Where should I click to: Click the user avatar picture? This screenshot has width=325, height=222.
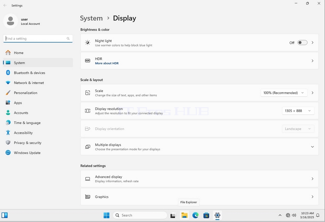[x=10, y=21]
